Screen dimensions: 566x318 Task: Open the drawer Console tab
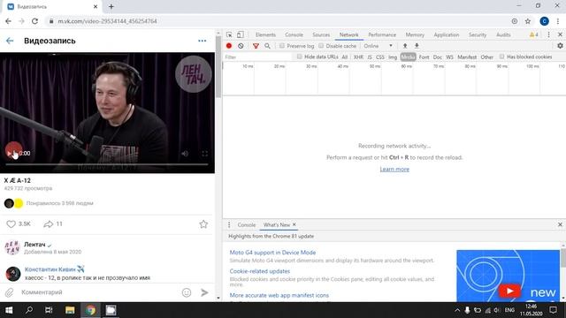[247, 224]
